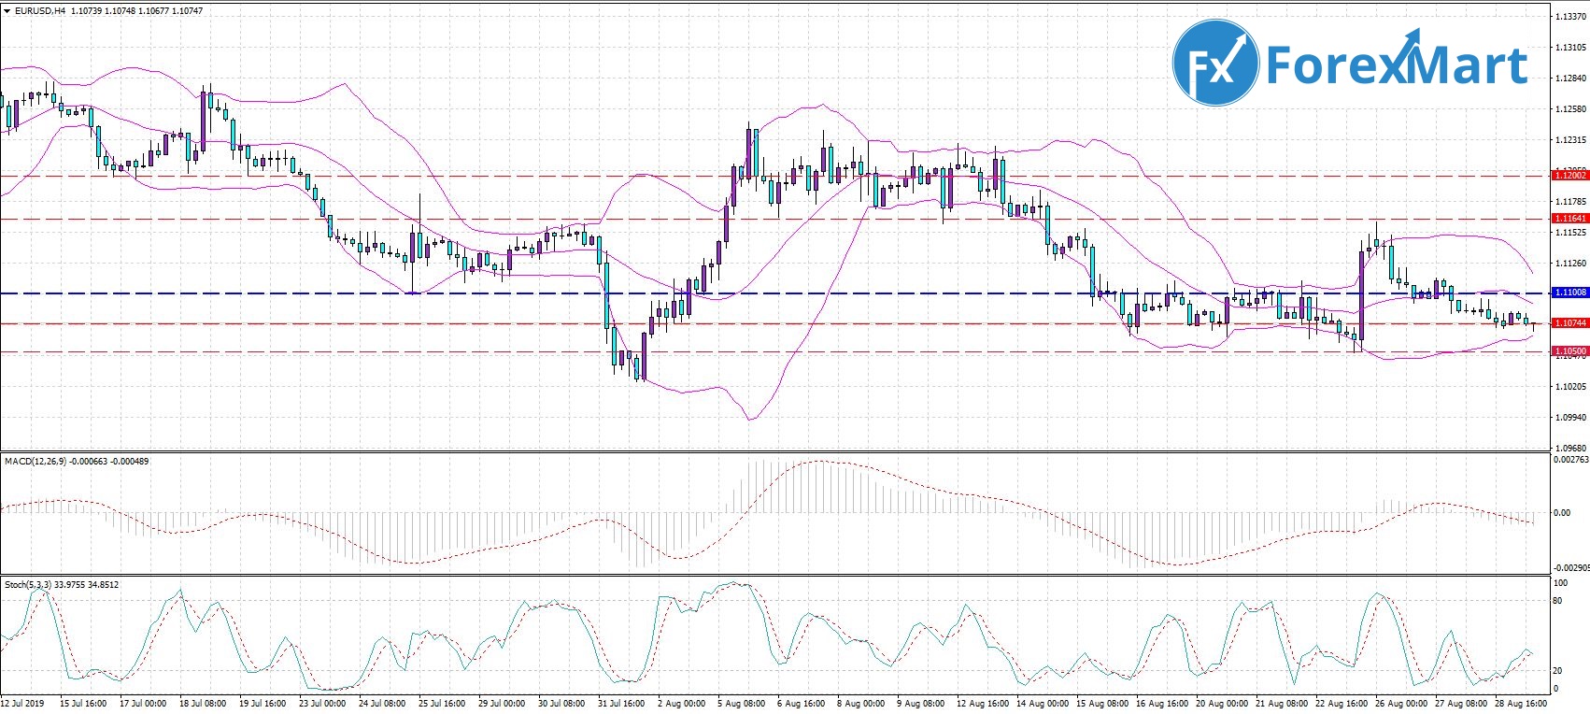
Task: Select the red 1.12002 price level tag
Action: [x=1569, y=176]
